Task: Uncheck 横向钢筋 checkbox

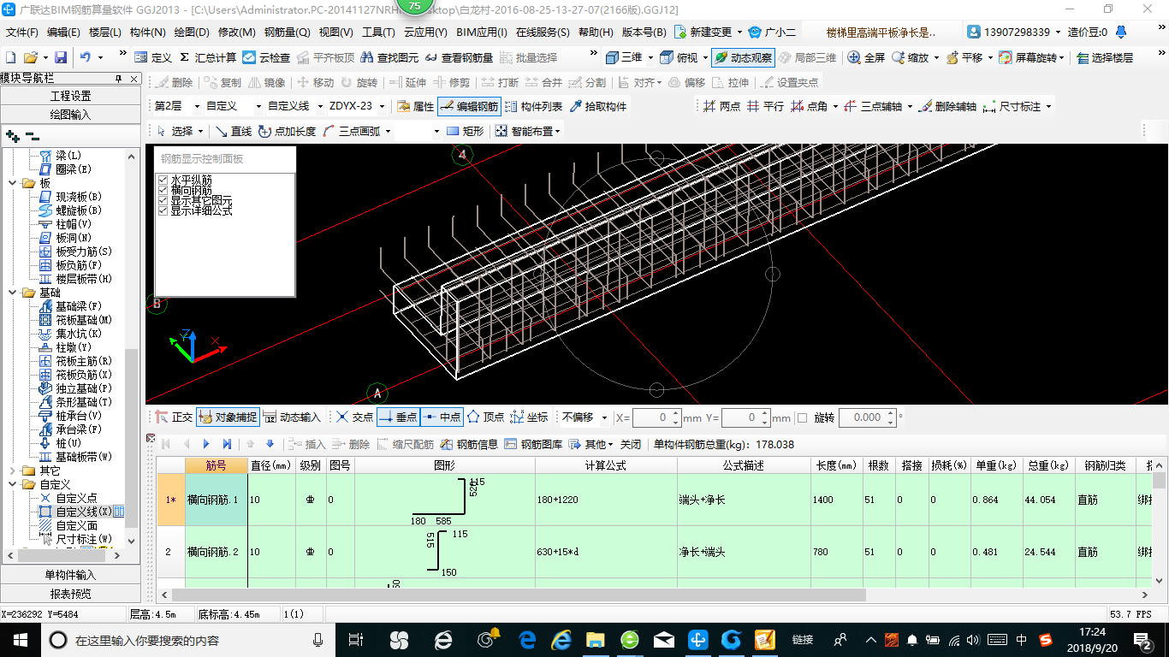Action: 163,190
